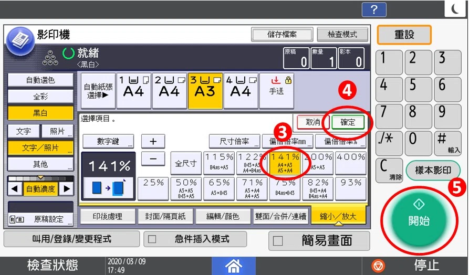Select the bypass tray 手送
The image size is (469, 275).
pyautogui.click(x=277, y=91)
